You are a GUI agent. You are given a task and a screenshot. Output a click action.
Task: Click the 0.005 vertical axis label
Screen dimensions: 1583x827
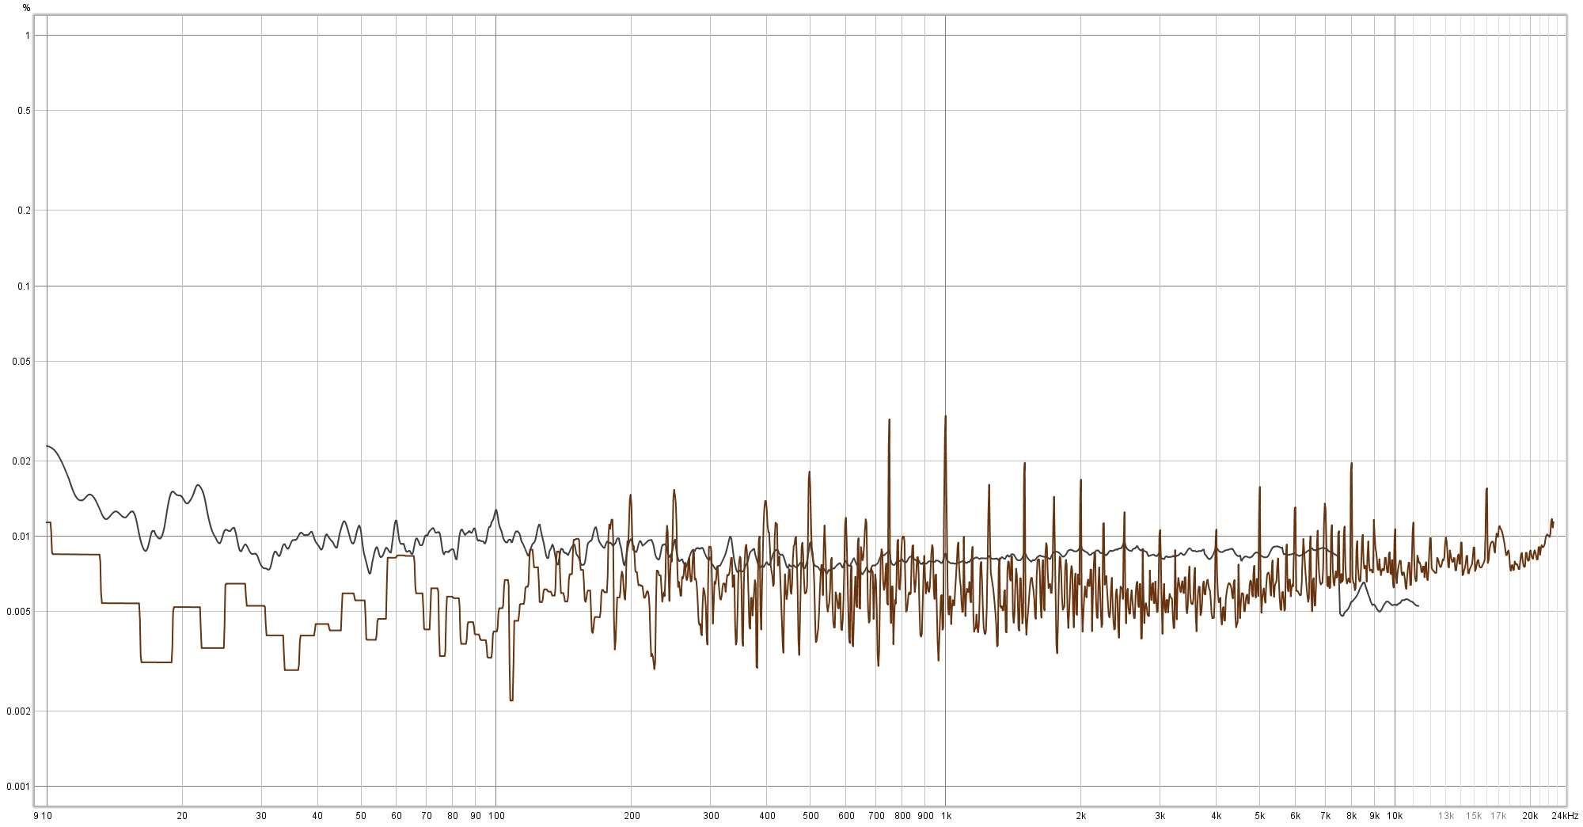point(20,612)
